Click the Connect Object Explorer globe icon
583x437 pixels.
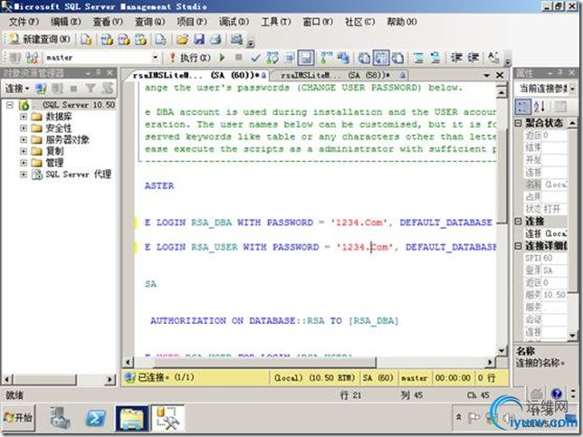[40, 89]
